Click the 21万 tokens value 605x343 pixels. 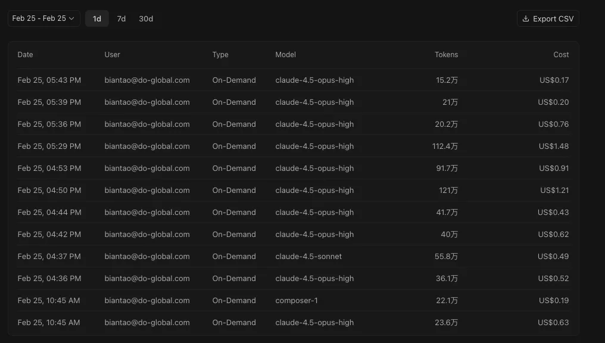[450, 102]
